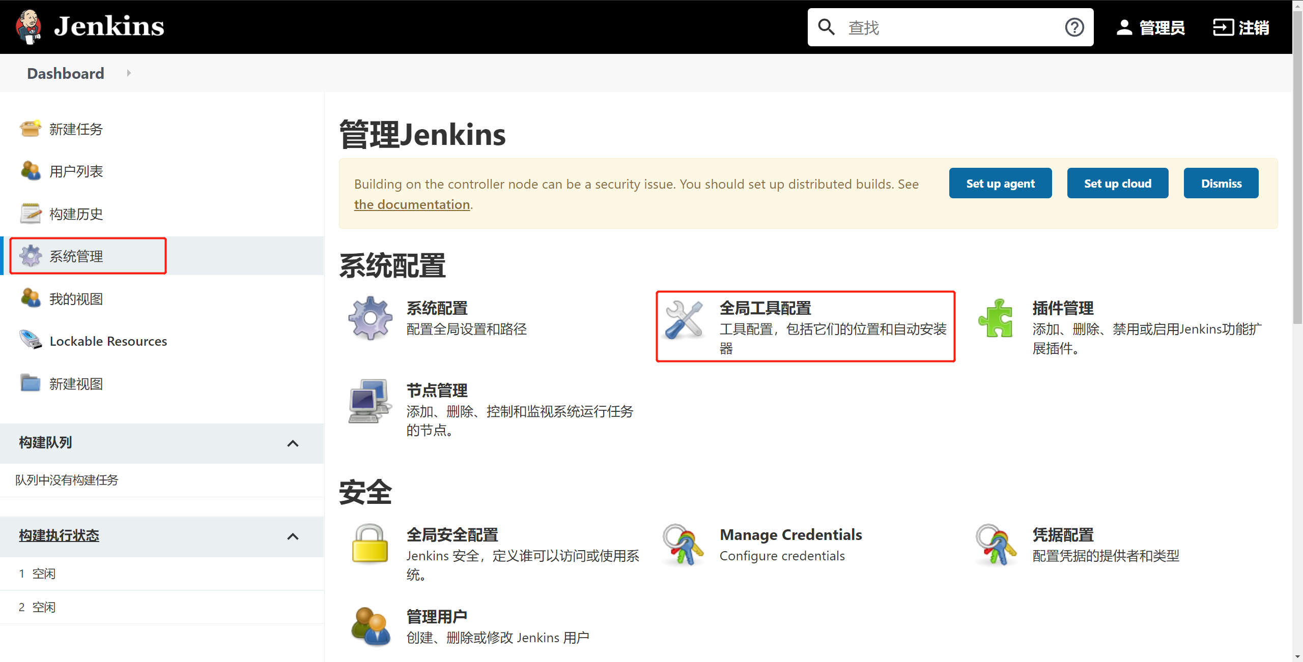1303x662 pixels.
Task: Dismiss the security warning banner
Action: 1221,184
